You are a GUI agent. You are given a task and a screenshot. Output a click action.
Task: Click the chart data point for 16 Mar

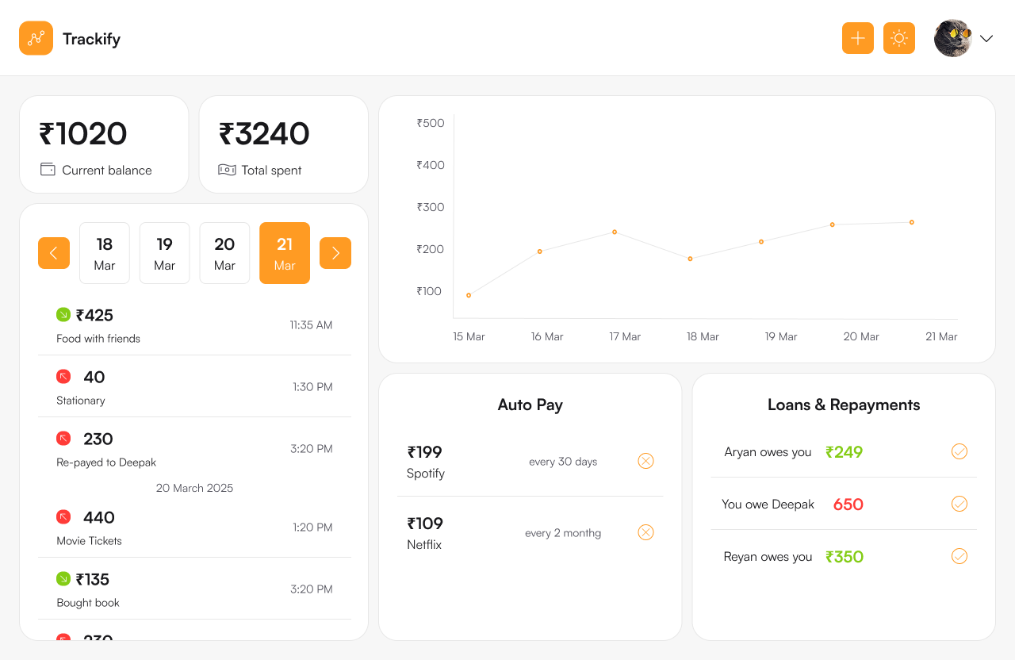(540, 251)
